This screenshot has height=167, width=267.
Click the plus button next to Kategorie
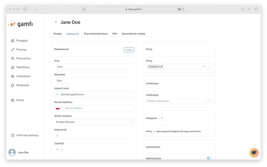[161, 118]
